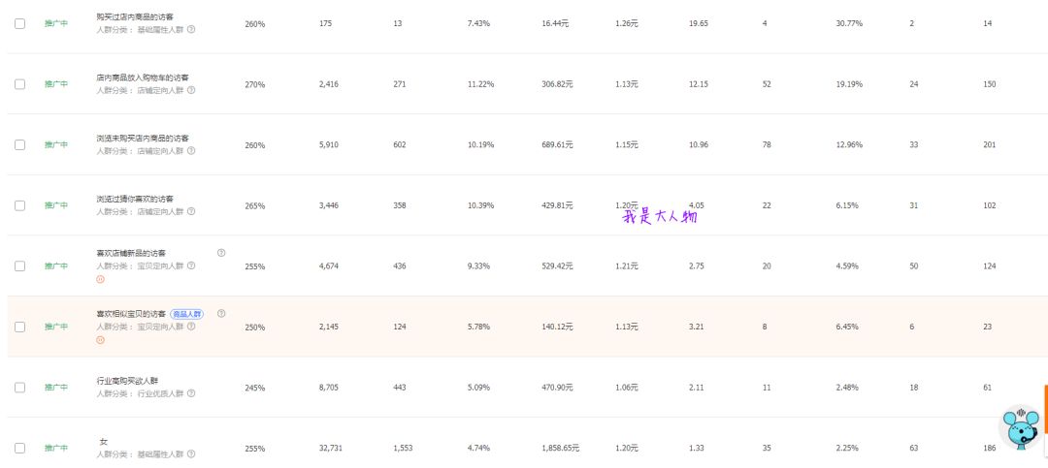Click 270% premium for 店内商品放入购物车的访客

coord(254,84)
